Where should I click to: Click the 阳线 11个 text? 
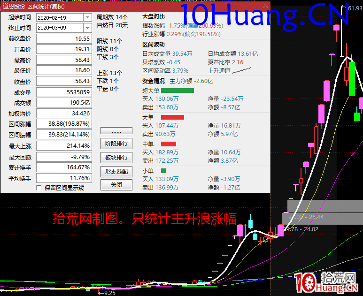(109, 41)
